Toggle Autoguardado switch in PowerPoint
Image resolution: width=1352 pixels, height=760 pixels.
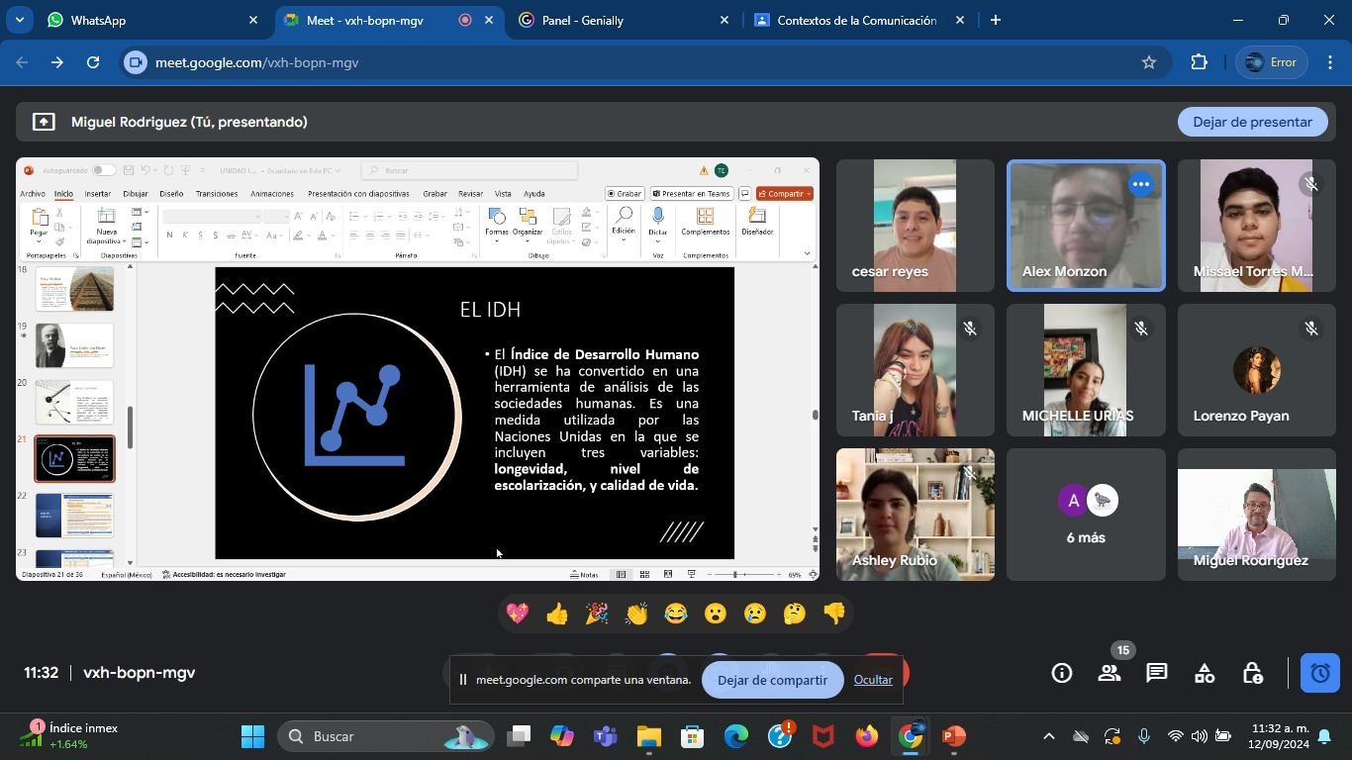(103, 170)
